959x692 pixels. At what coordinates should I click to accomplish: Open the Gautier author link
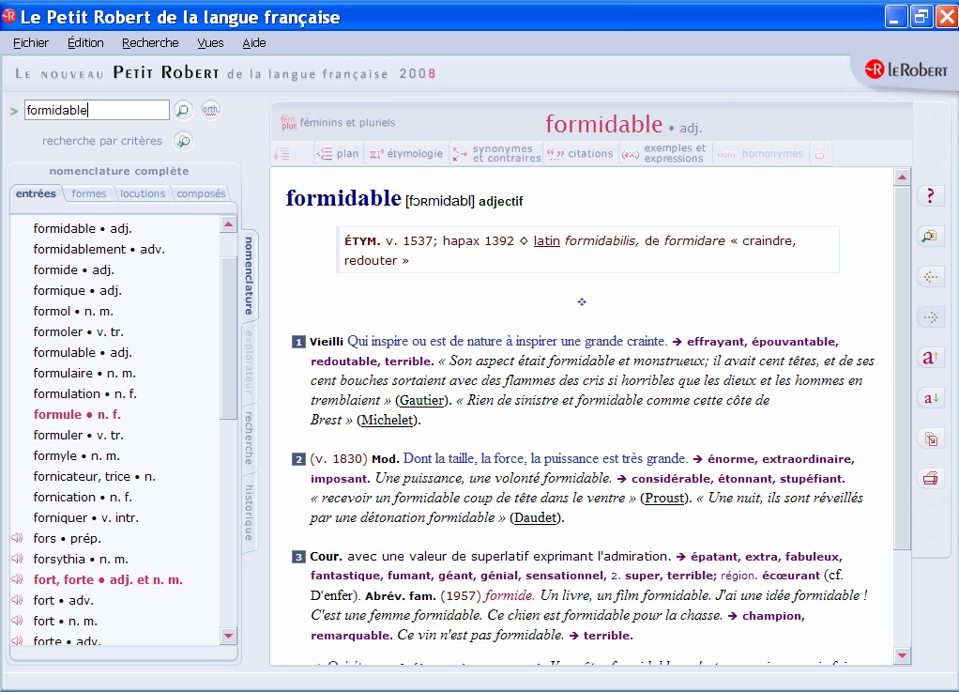422,400
